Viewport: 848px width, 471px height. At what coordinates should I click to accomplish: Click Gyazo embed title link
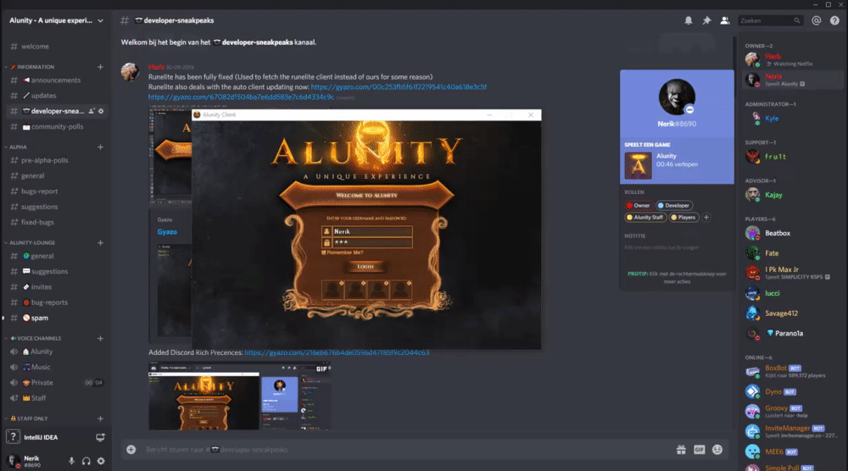[167, 232]
